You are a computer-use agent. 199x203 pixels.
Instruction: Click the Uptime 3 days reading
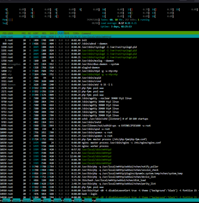pos(116,27)
